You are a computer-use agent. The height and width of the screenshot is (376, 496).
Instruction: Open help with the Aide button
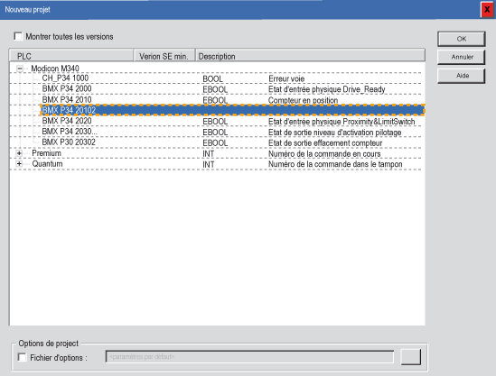(x=461, y=76)
